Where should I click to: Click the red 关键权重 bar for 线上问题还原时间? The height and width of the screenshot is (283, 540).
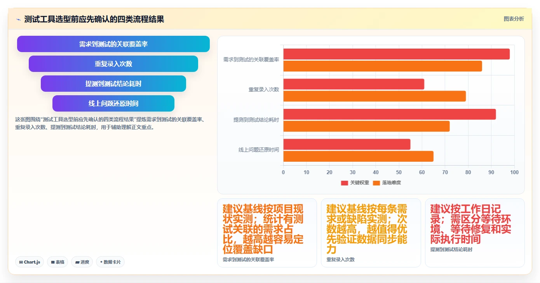347,144
